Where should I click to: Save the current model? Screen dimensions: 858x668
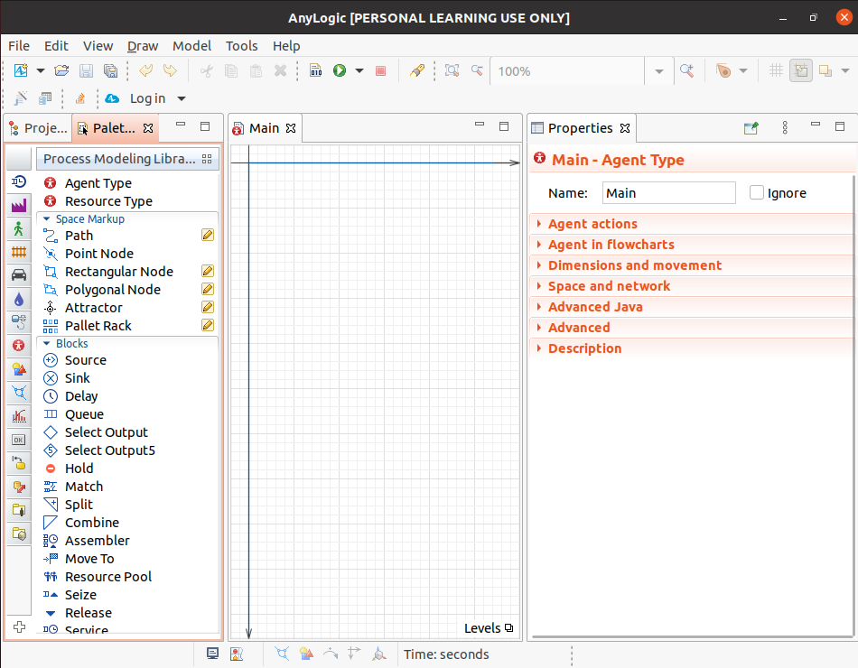click(x=86, y=70)
